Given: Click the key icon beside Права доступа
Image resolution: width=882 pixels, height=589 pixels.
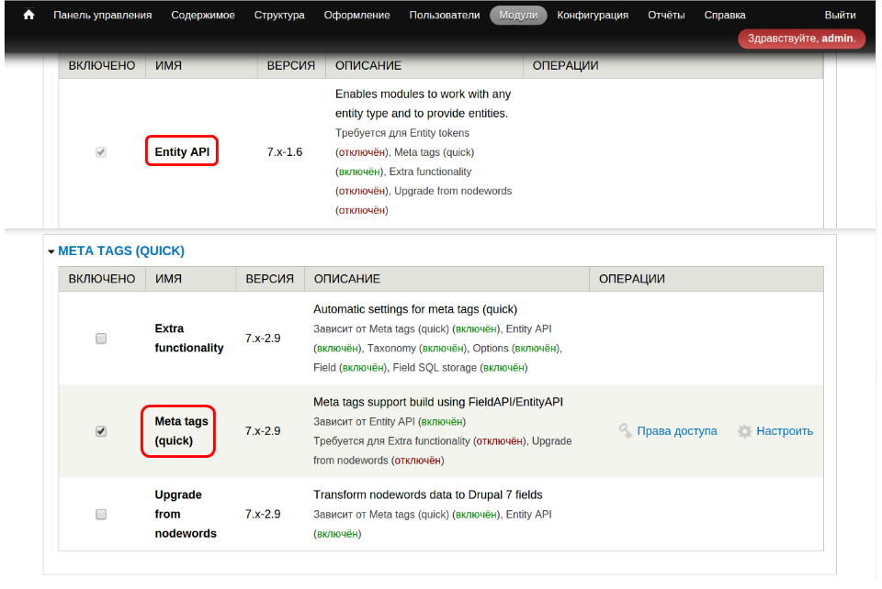Looking at the screenshot, I should [626, 431].
